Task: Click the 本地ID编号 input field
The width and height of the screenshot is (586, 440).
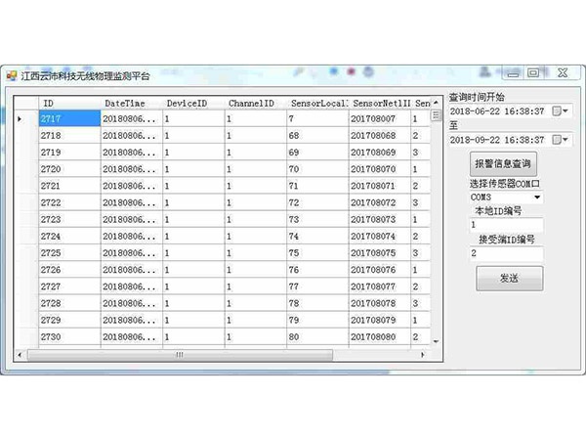Action: pos(504,225)
